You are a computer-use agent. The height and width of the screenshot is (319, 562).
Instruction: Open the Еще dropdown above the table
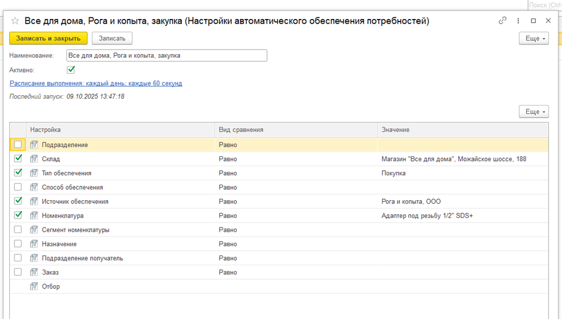[x=534, y=111]
